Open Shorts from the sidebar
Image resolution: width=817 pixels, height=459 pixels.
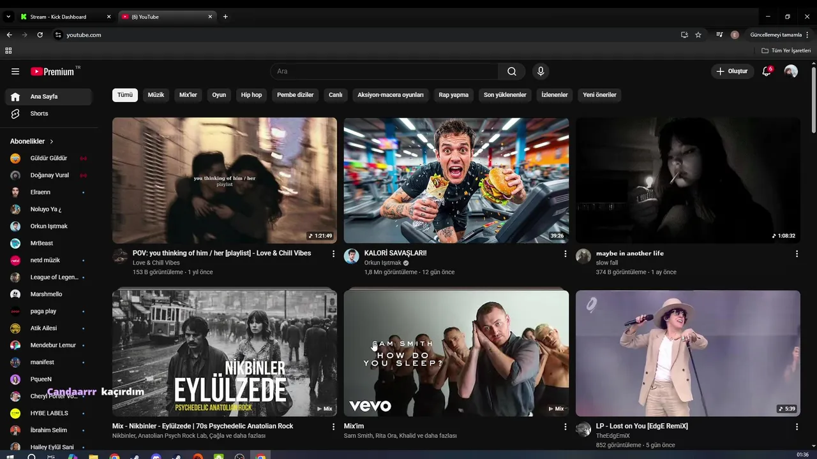[49, 113]
